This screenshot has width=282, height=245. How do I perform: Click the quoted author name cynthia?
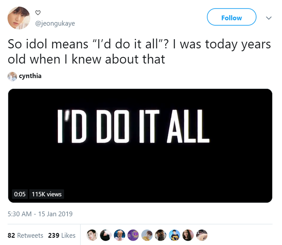30,76
